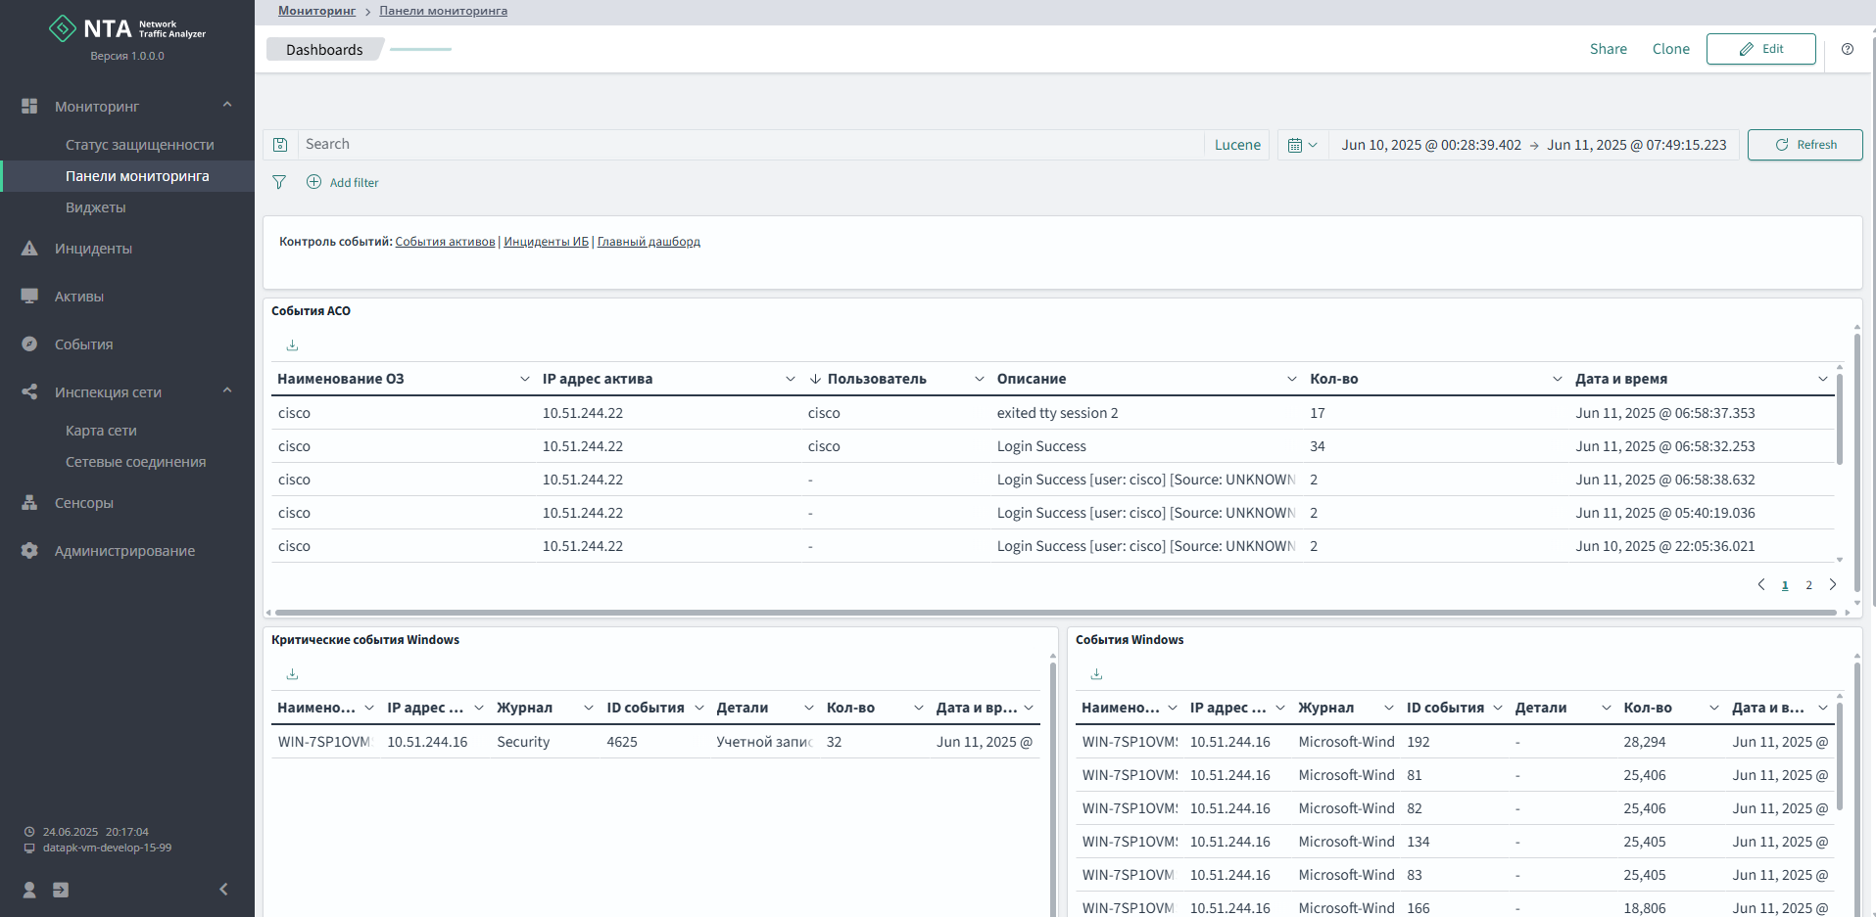
Task: Open the Инциденты sidebar menu item
Action: pos(93,249)
